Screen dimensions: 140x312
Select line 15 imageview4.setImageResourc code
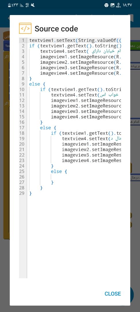coord(86,117)
